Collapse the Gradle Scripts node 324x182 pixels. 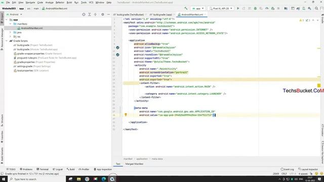7,41
